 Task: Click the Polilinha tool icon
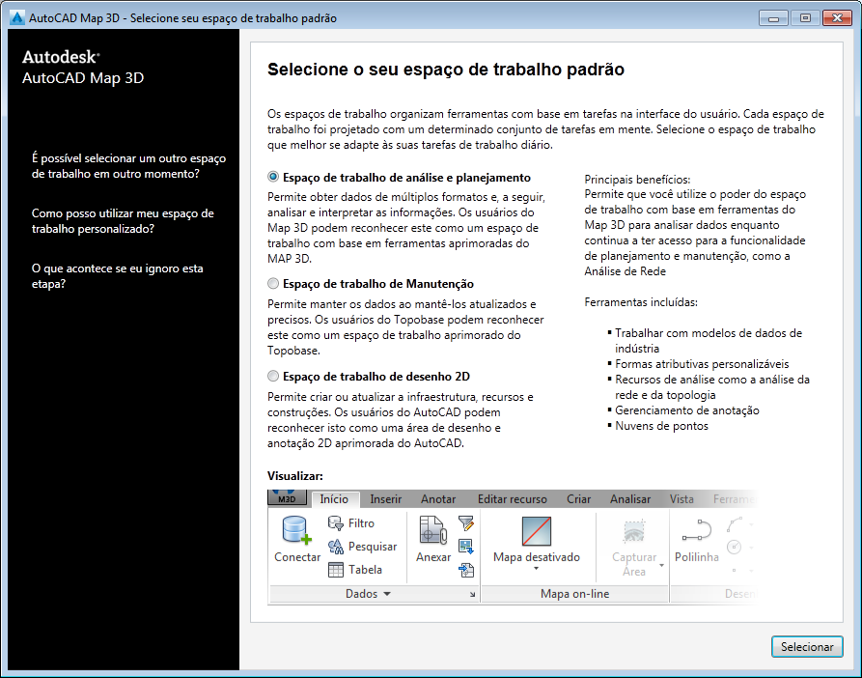pyautogui.click(x=697, y=530)
